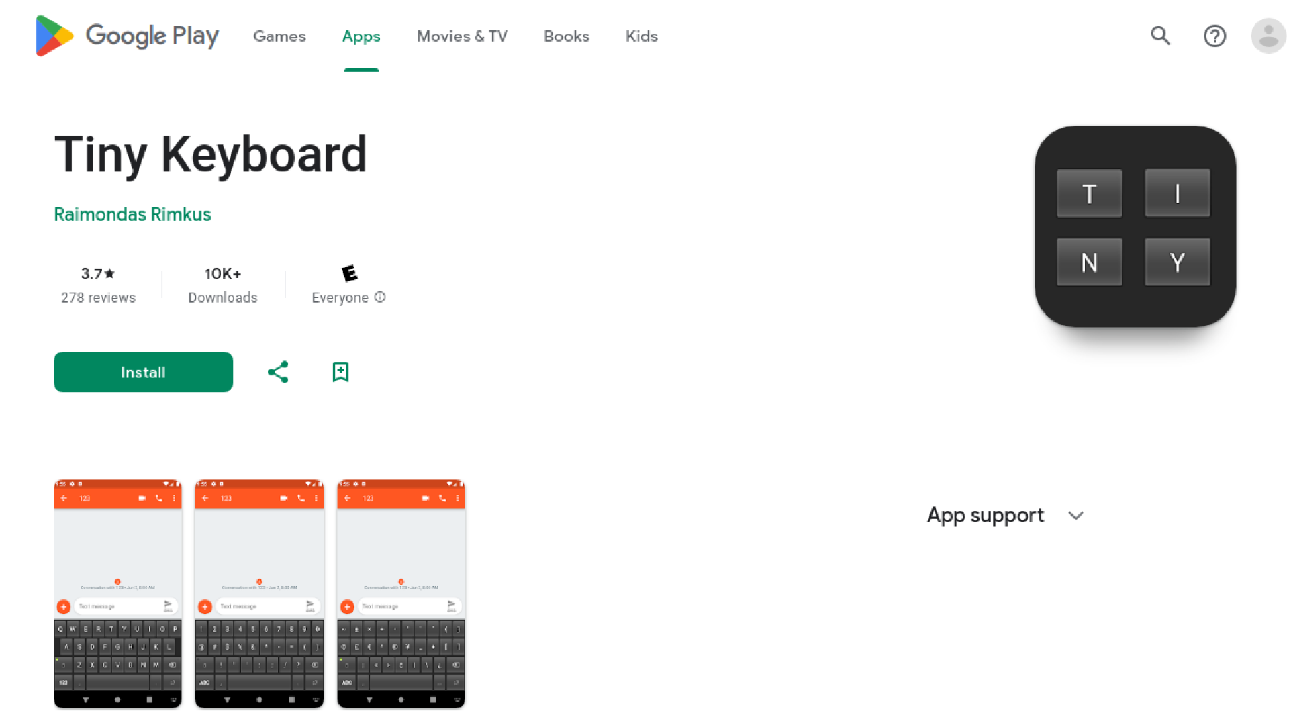Share the Tiny Keyboard app
This screenshot has height=725, width=1289.
click(x=277, y=372)
